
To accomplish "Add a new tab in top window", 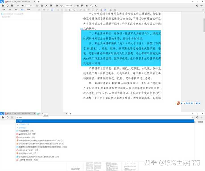I will pos(38,2).
